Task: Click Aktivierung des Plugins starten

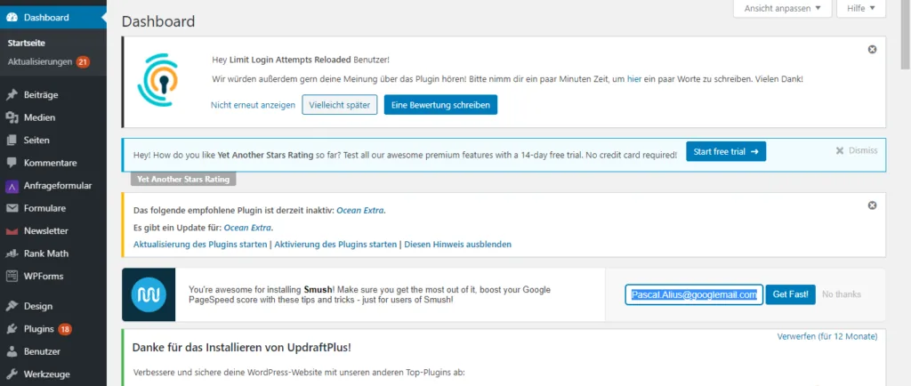Action: 335,245
